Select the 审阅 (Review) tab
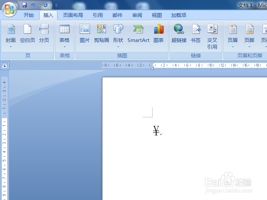This screenshot has height=200, width=267. point(137,15)
